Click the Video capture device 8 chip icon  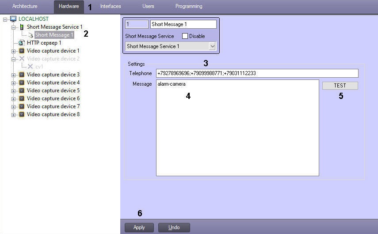tap(22, 114)
